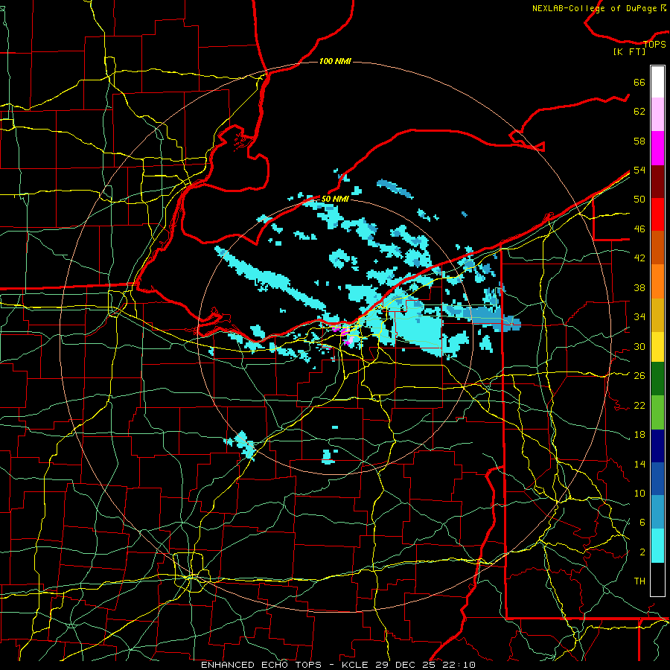Click the "18" scale label

click(x=639, y=435)
